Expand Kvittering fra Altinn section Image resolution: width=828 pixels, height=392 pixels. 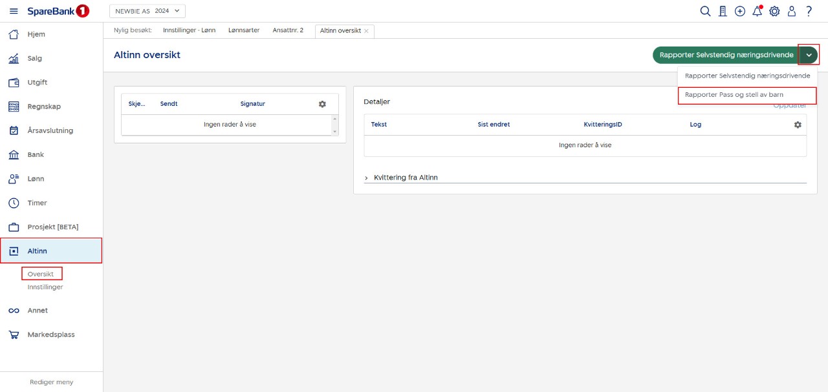coord(366,178)
